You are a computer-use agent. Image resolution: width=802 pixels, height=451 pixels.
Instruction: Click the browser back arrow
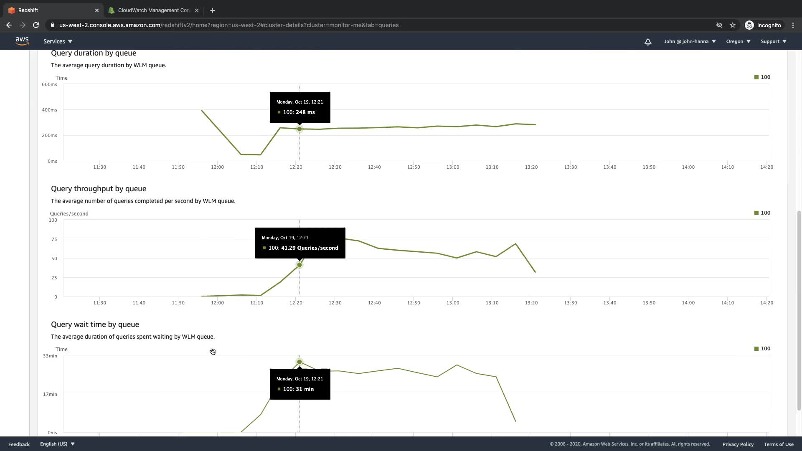[x=9, y=25]
